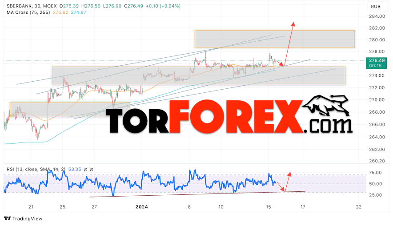Select the RSI (13, close, SMA, 14, 2) legend
Viewport: 393px width, 225px height.
coord(36,170)
